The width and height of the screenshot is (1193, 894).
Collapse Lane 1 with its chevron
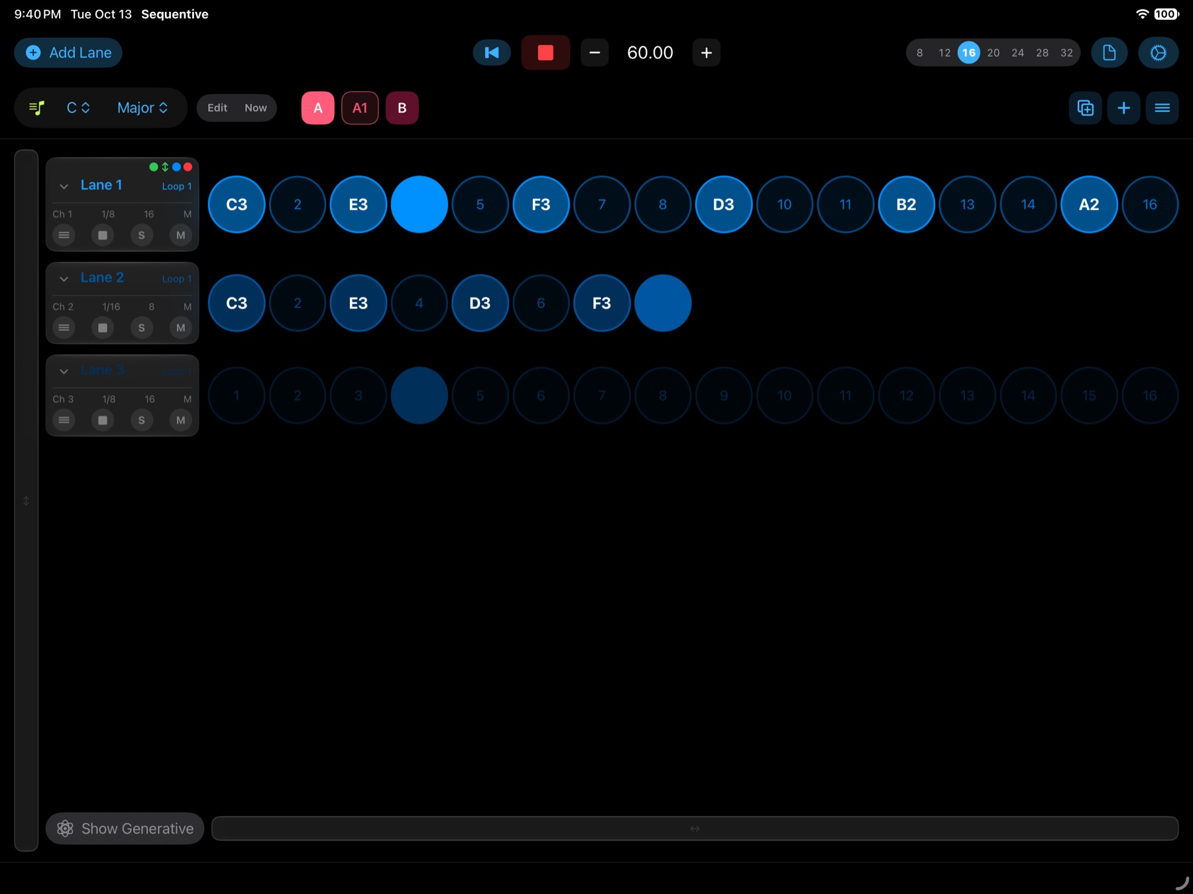(64, 186)
